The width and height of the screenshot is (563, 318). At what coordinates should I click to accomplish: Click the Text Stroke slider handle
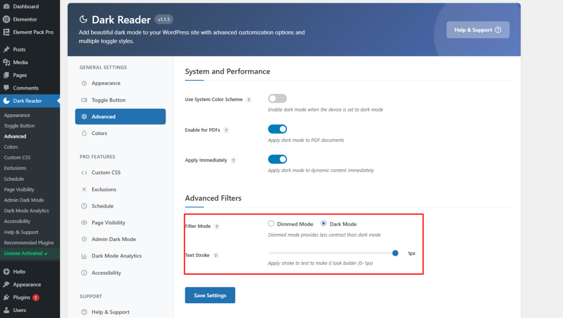click(x=395, y=253)
